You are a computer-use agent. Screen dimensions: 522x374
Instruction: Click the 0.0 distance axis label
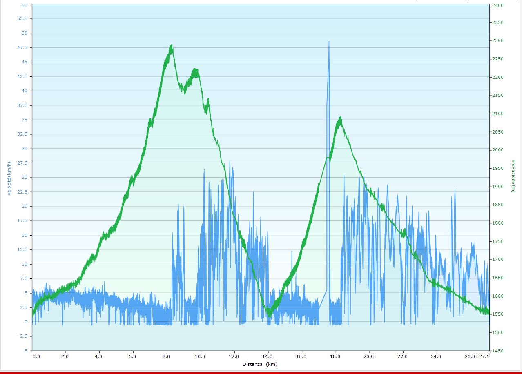(36, 356)
